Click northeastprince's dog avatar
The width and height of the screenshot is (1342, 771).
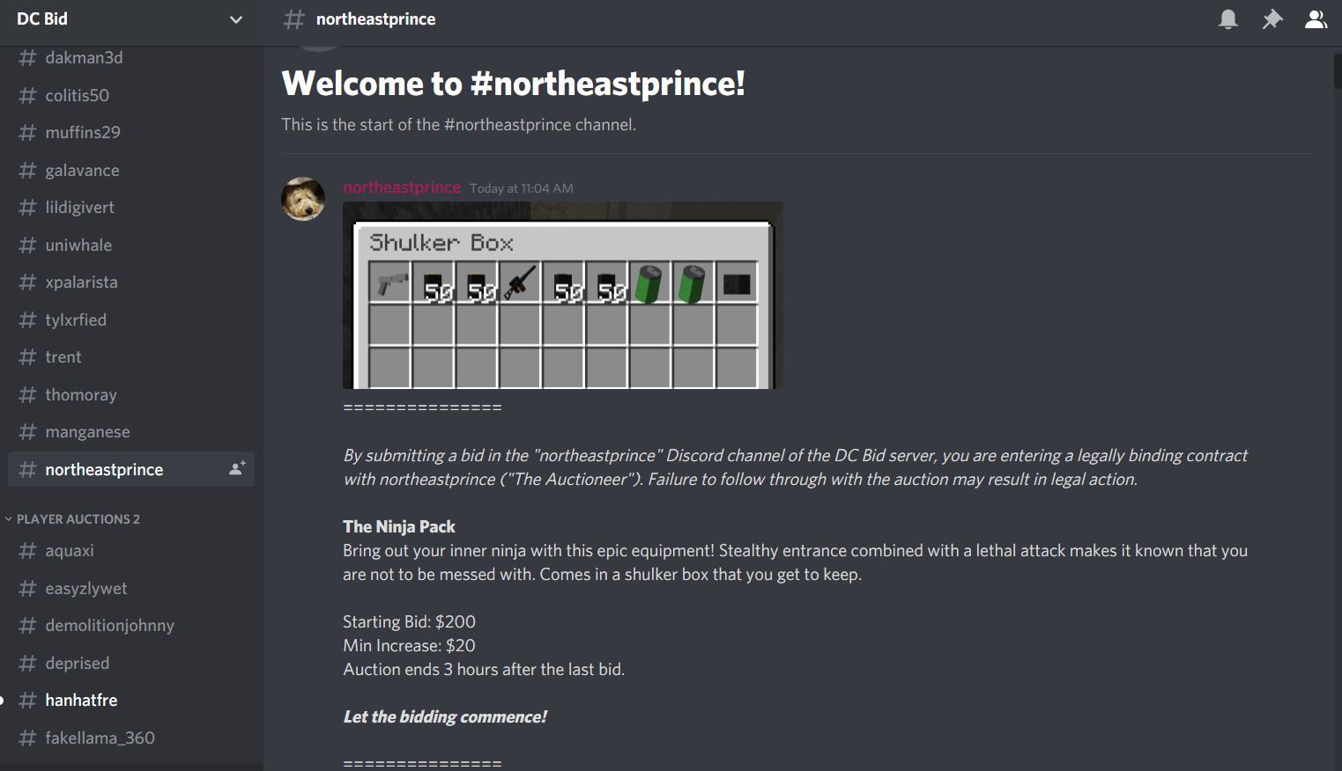click(303, 199)
